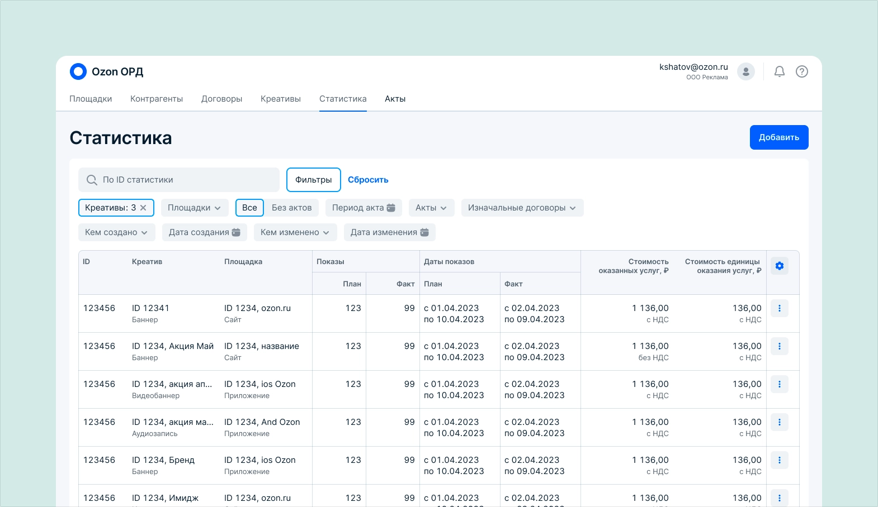Expand Изначальные договоры dropdown

point(522,208)
